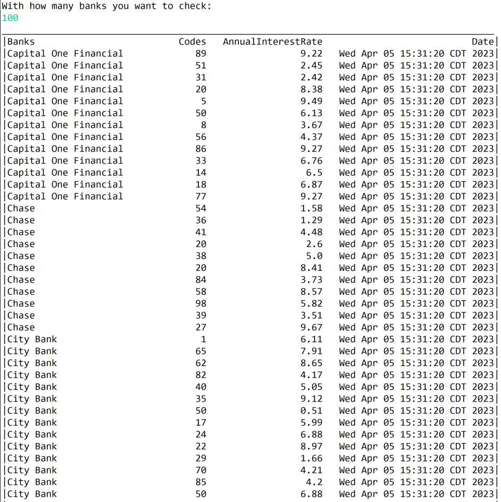Screen dimensions: 501x502
Task: Click the rate 9.67 in the Chase section
Action: (313, 327)
